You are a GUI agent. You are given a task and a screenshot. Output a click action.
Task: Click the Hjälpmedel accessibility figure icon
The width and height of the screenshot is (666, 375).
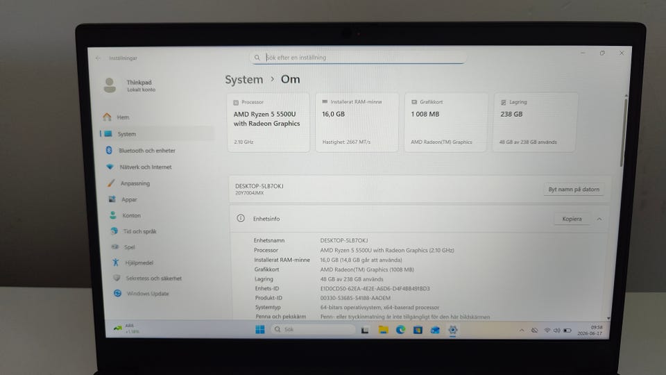pos(116,262)
